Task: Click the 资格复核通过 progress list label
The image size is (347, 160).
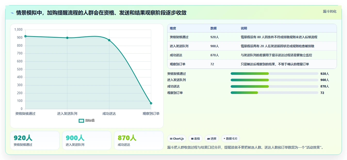Action: pos(176,74)
